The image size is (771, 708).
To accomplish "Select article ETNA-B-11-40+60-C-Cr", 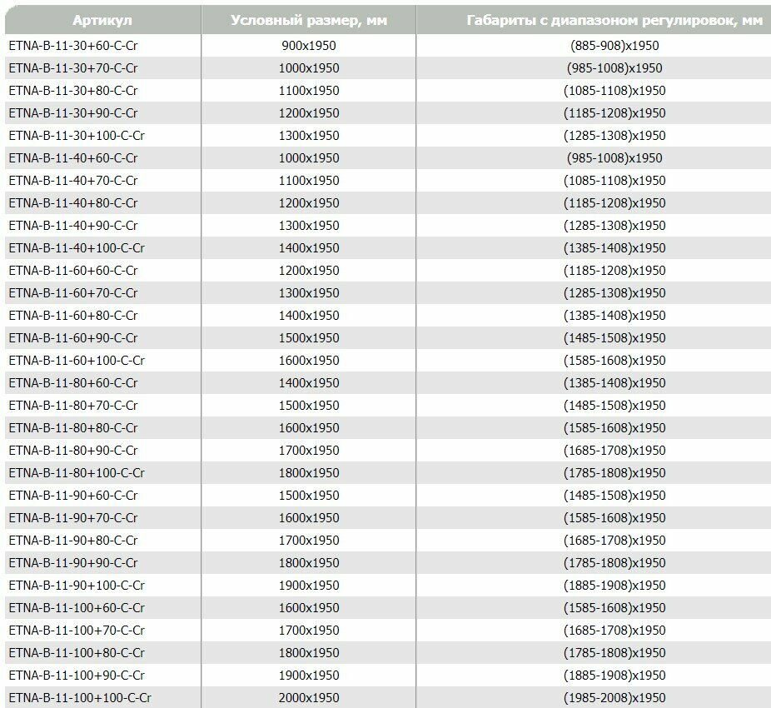I will pyautogui.click(x=73, y=158).
